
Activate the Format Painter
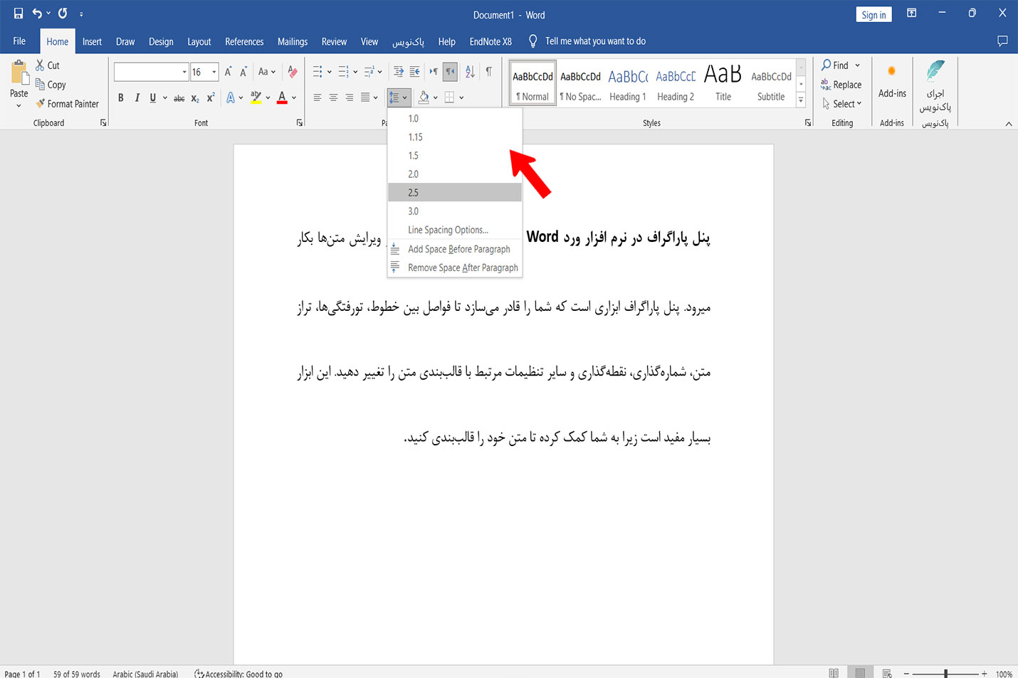point(67,104)
